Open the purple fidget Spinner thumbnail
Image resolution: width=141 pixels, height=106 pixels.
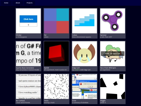[113, 21]
